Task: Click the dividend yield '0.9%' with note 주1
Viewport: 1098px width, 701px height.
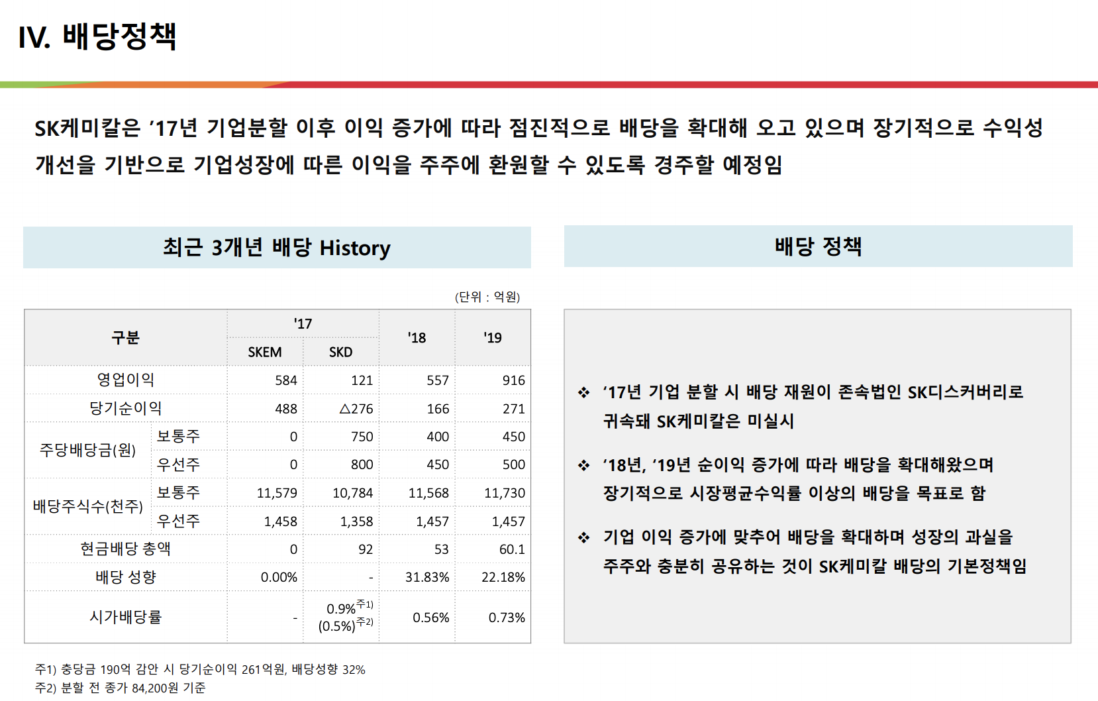Action: click(350, 607)
